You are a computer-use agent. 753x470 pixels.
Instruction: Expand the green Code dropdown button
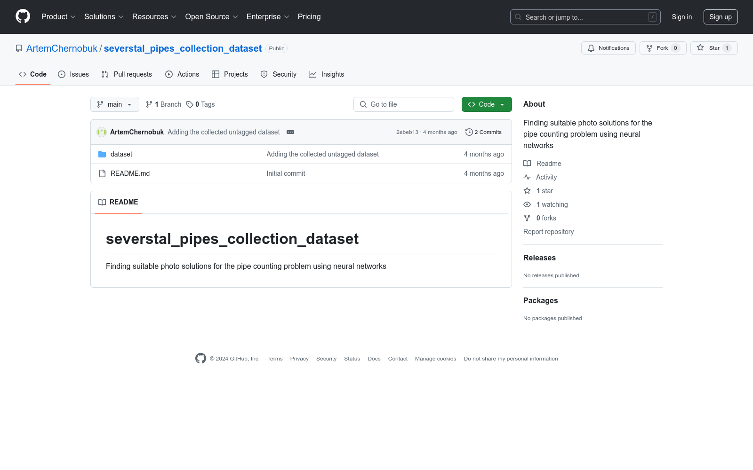click(487, 104)
